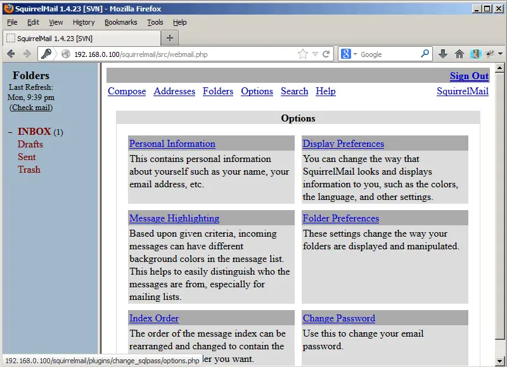The image size is (507, 367).
Task: Open the dropdown next to the bug add-on icon
Action: pos(500,54)
